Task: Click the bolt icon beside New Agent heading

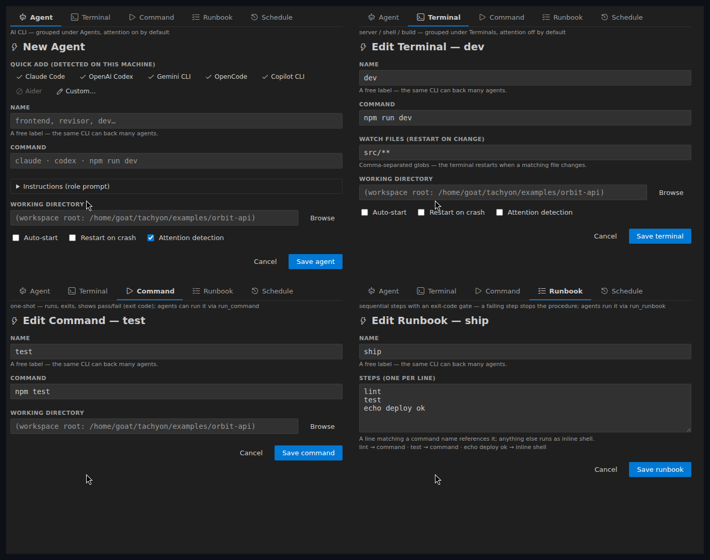Action: click(15, 47)
